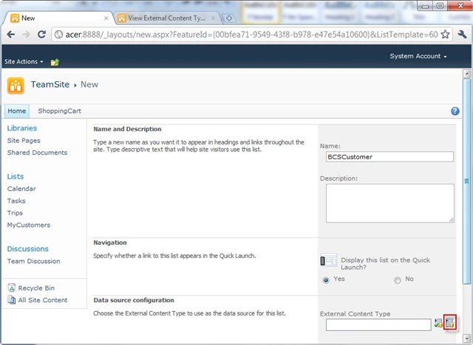Open Discussions heading link

tap(28, 249)
